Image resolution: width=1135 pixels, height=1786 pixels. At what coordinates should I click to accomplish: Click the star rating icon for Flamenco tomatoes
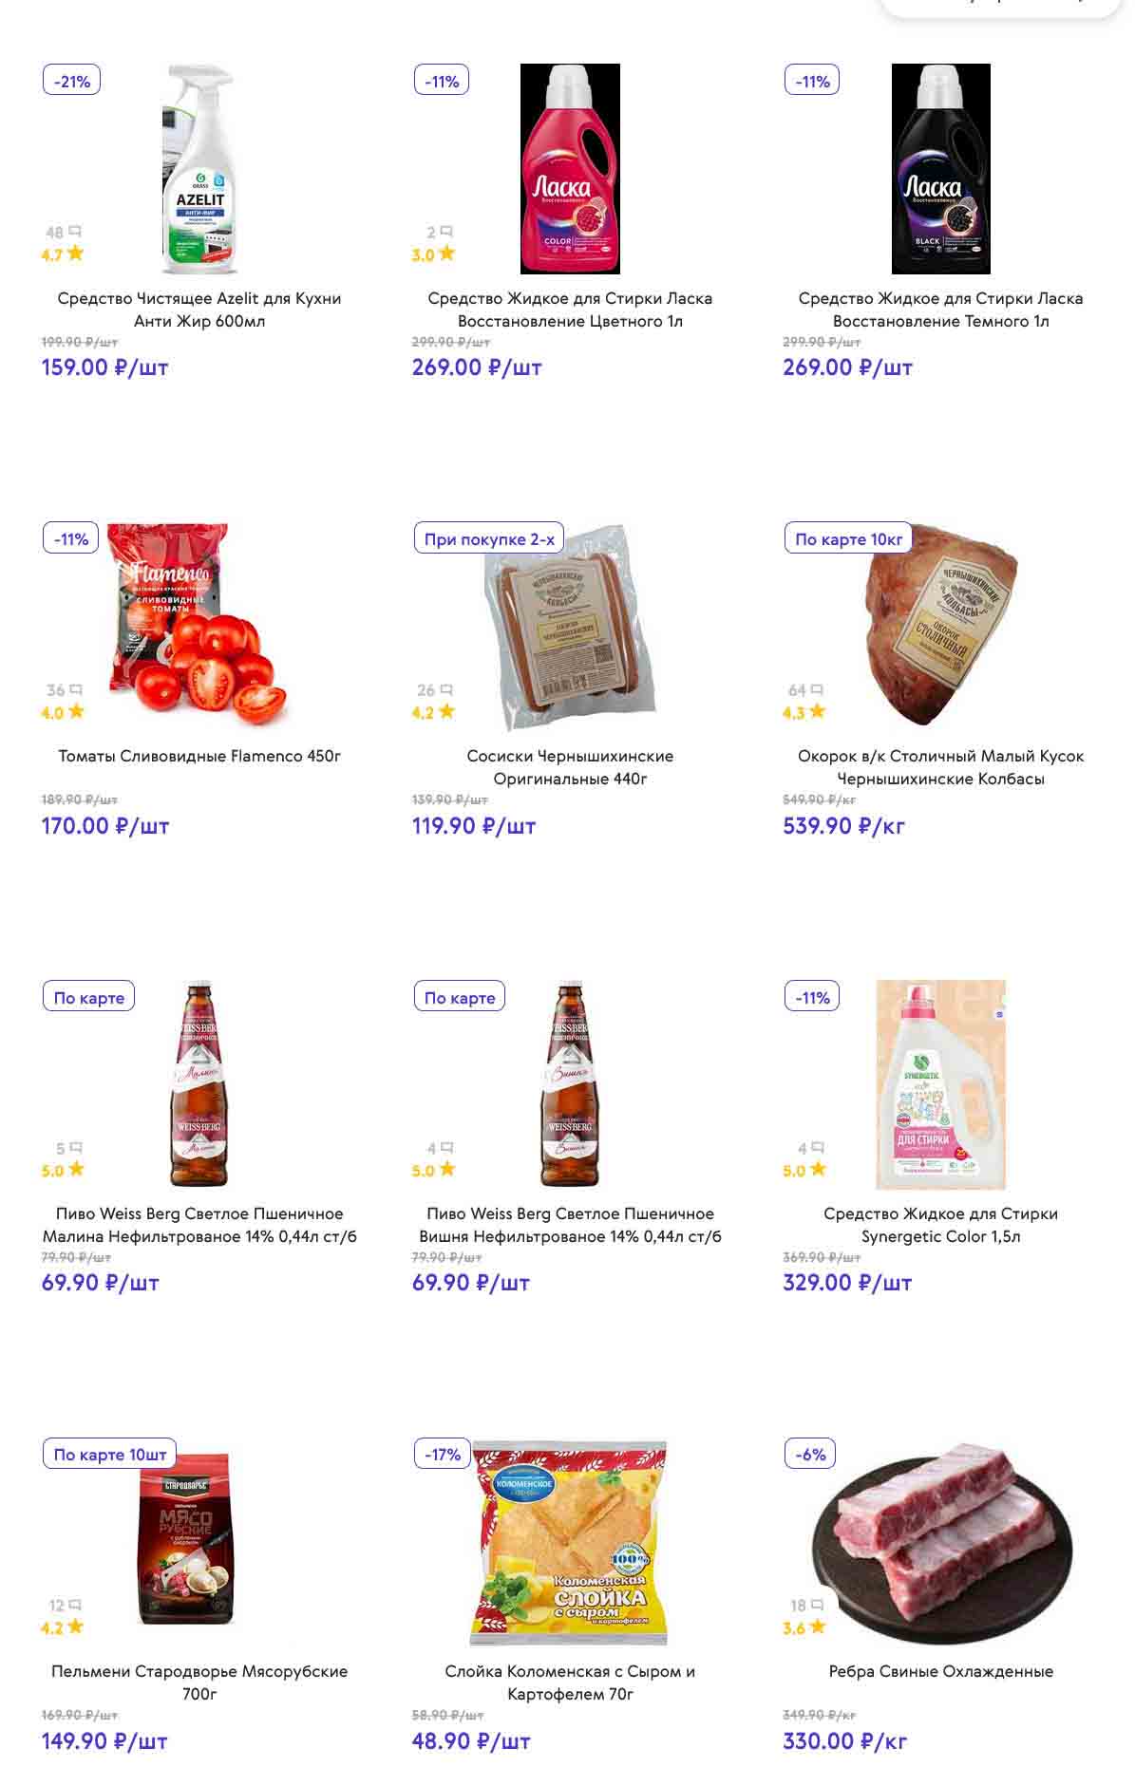(x=75, y=711)
